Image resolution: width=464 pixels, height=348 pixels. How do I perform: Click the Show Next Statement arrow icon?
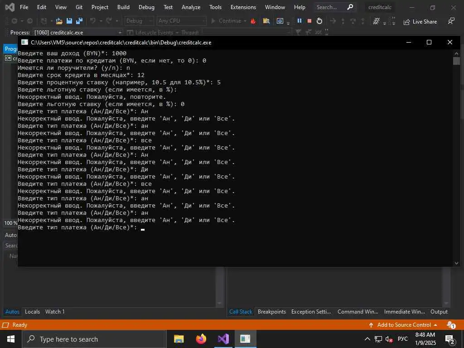click(x=333, y=21)
